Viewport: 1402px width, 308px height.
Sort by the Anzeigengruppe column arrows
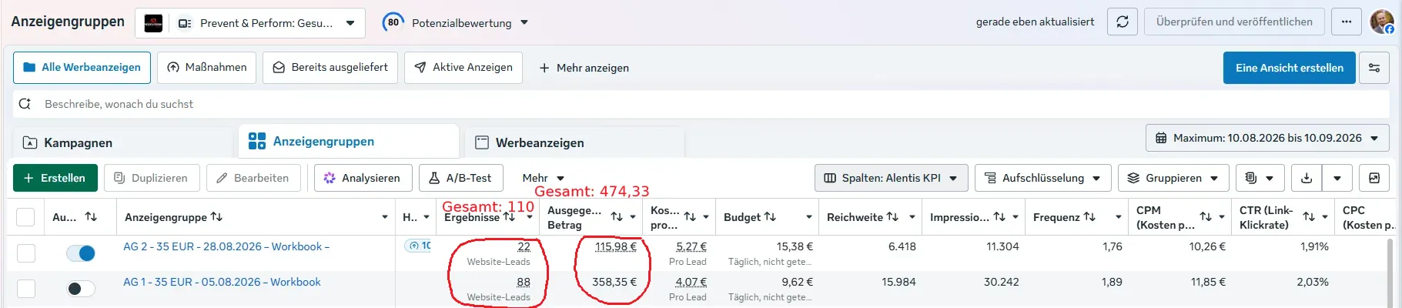(216, 217)
